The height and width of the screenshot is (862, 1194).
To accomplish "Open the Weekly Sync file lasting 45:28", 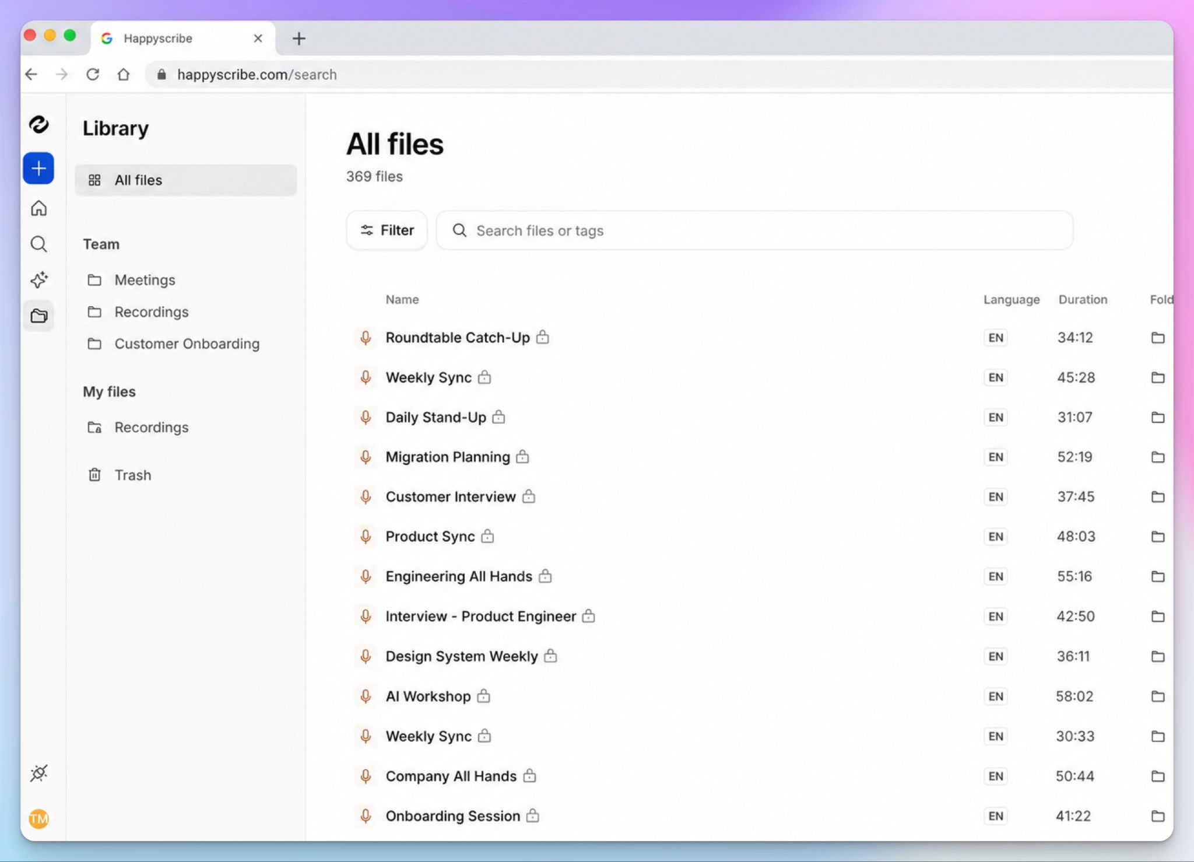I will 429,377.
